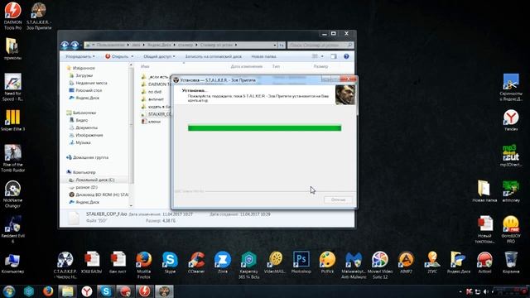The image size is (530, 298).
Task: Open Zona desktop shortcut
Action: pos(223,262)
